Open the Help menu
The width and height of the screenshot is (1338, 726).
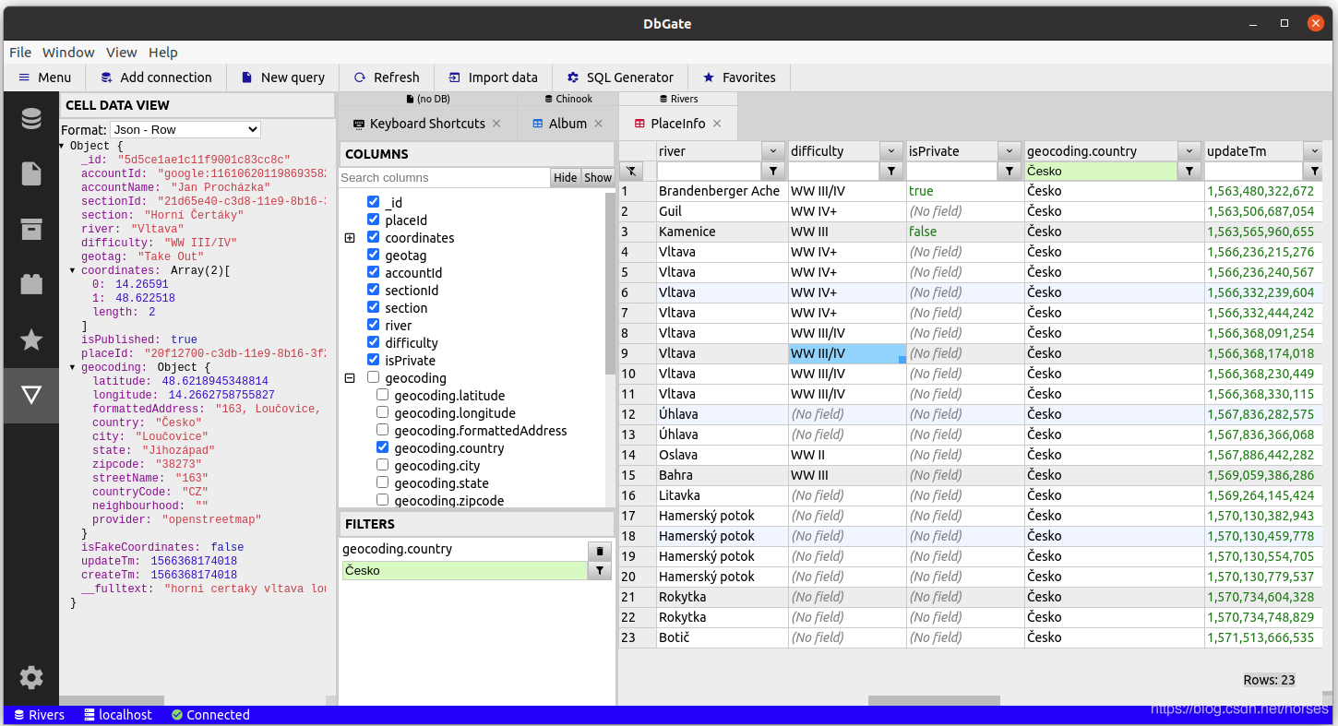(163, 53)
